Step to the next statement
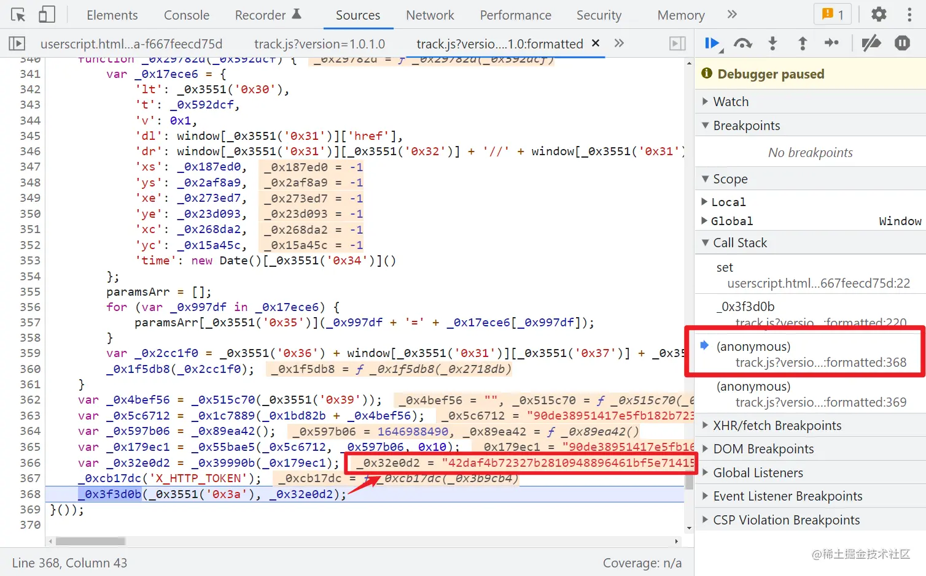The width and height of the screenshot is (926, 576). point(831,43)
